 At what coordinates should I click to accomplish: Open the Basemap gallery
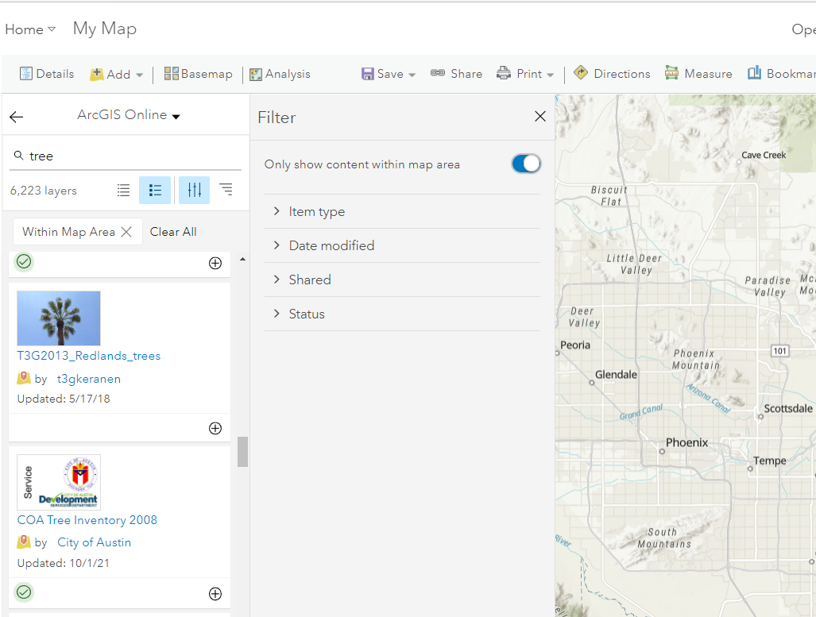coord(198,74)
